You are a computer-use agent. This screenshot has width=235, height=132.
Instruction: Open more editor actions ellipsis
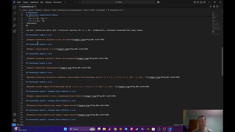coord(220,7)
